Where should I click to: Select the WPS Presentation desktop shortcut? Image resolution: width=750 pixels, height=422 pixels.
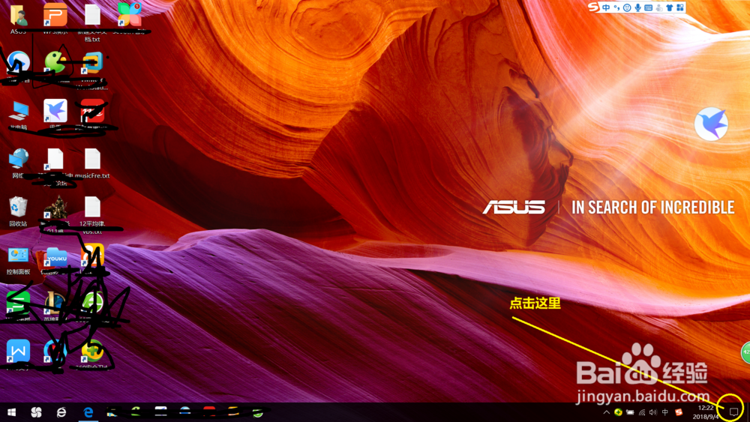(x=55, y=18)
